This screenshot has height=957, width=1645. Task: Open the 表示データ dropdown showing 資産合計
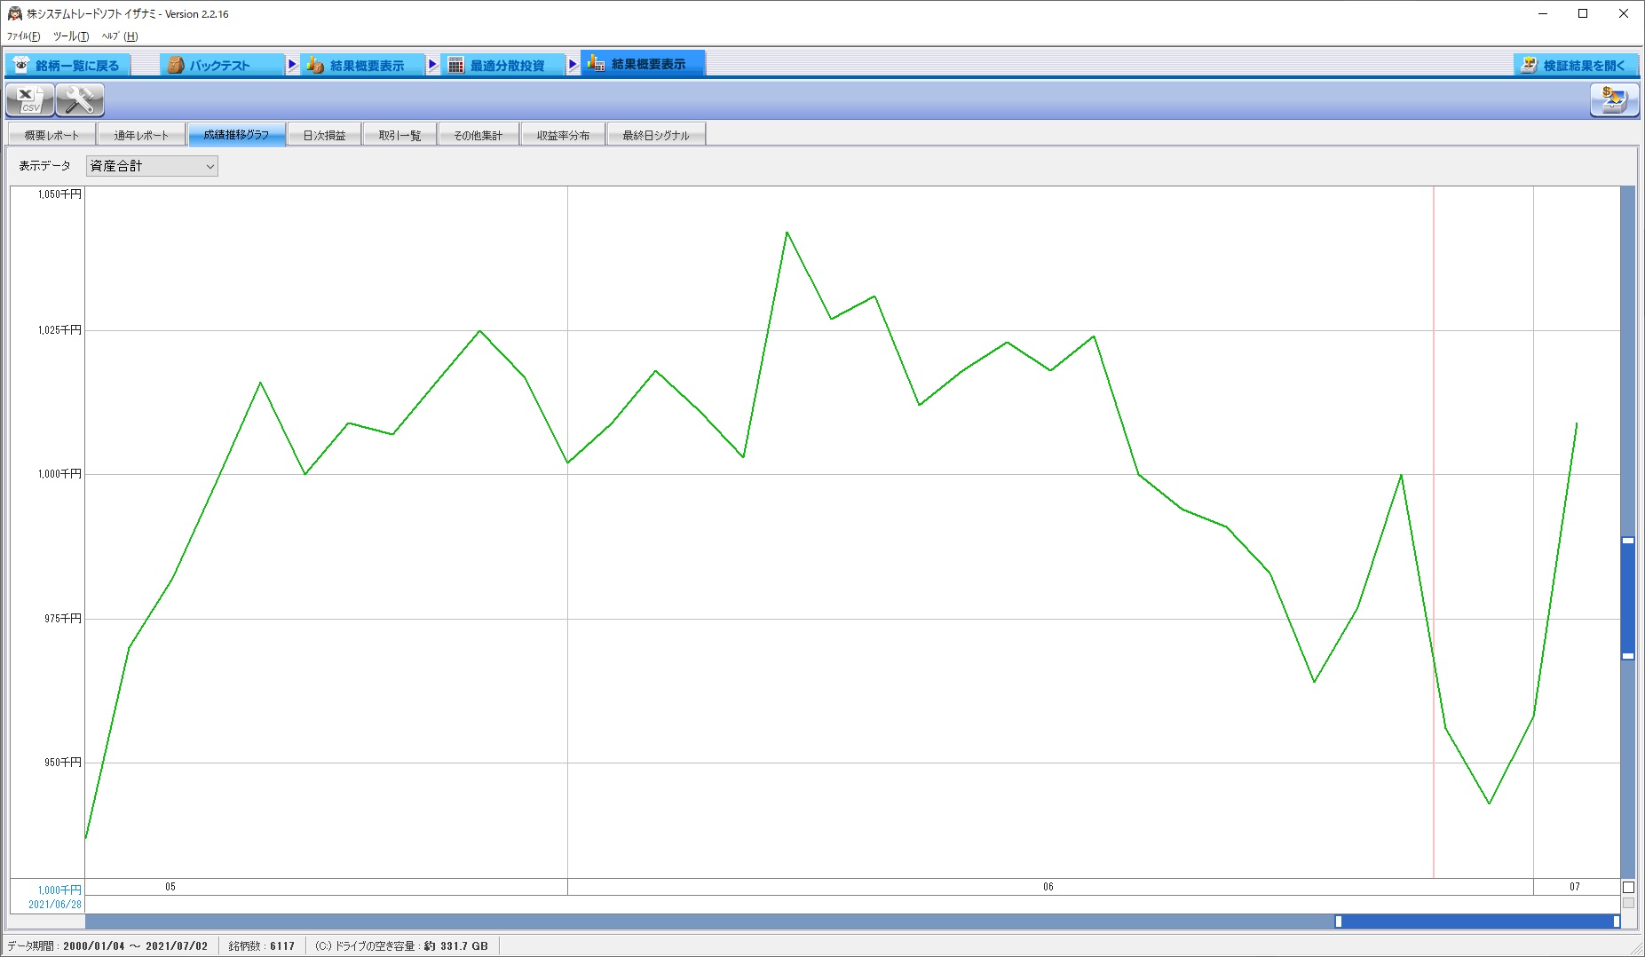(x=152, y=166)
